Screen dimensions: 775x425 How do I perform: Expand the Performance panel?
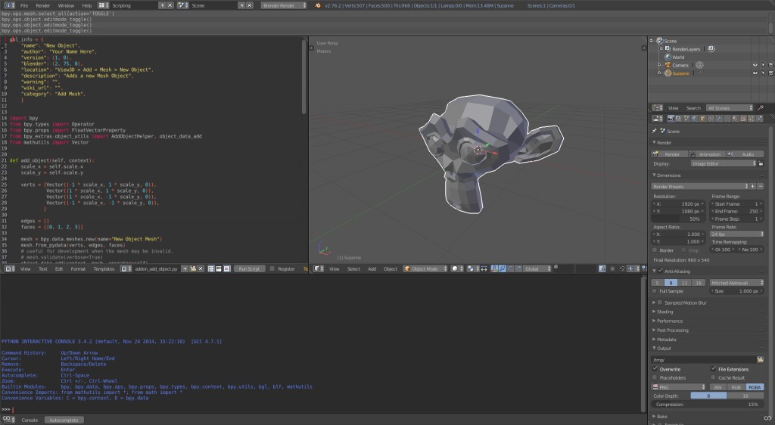670,321
